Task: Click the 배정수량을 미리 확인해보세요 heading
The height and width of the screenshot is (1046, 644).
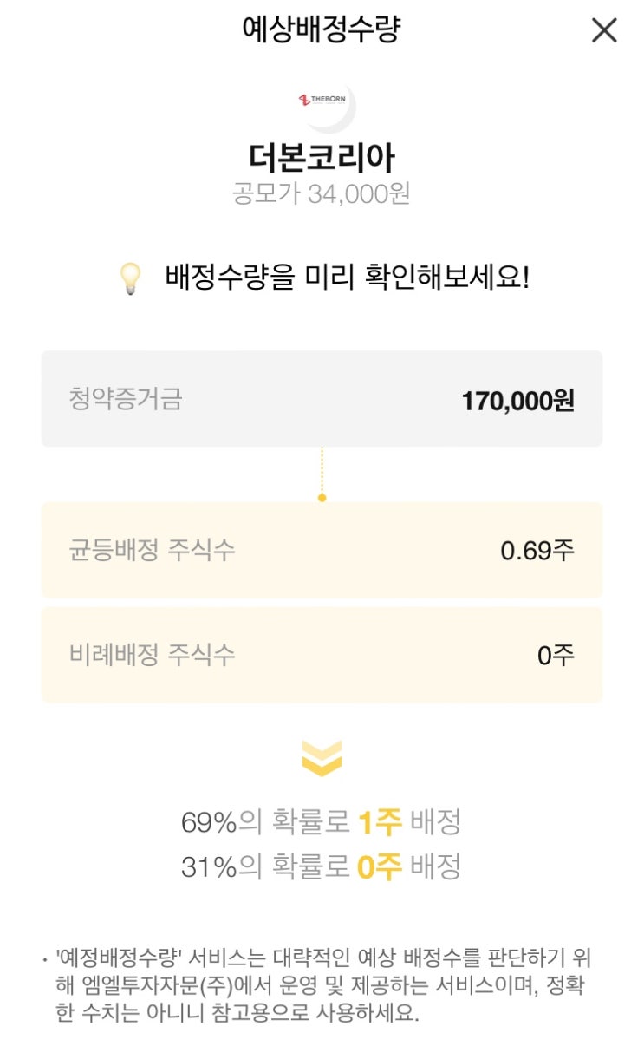Action: coord(347,278)
